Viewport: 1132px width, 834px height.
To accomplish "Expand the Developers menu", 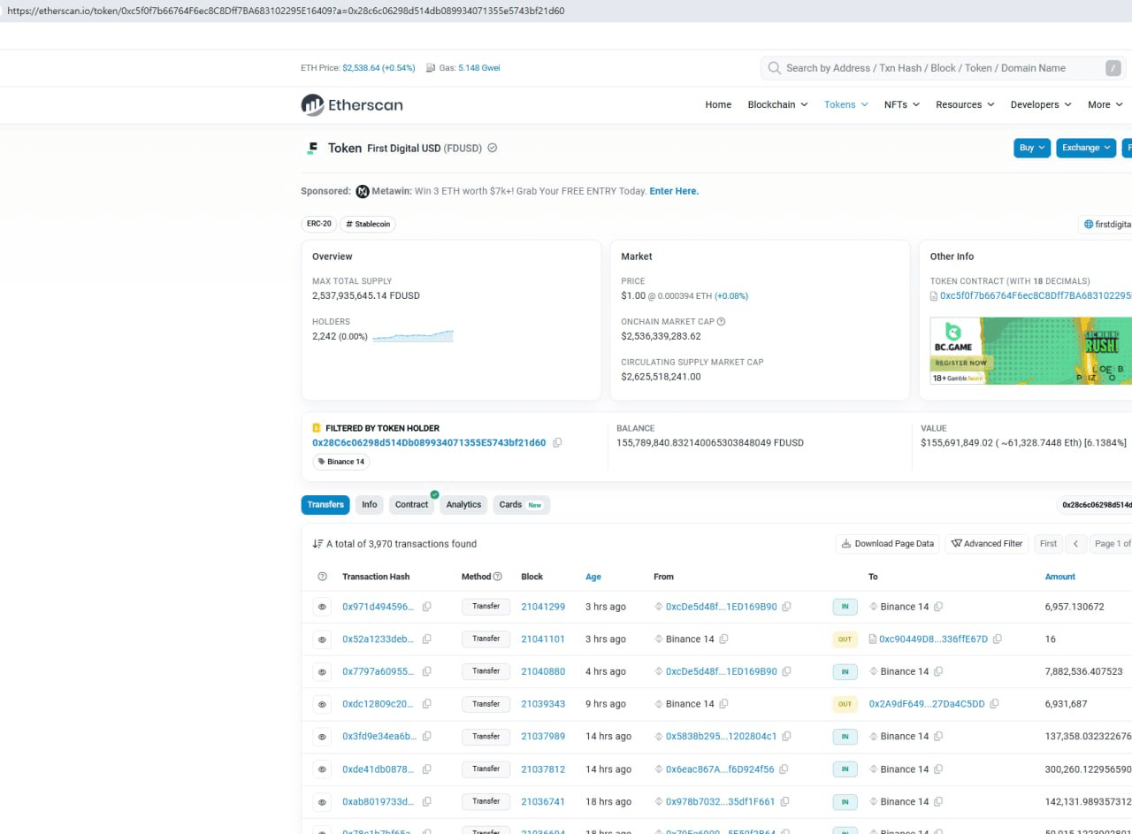I will coord(1041,104).
